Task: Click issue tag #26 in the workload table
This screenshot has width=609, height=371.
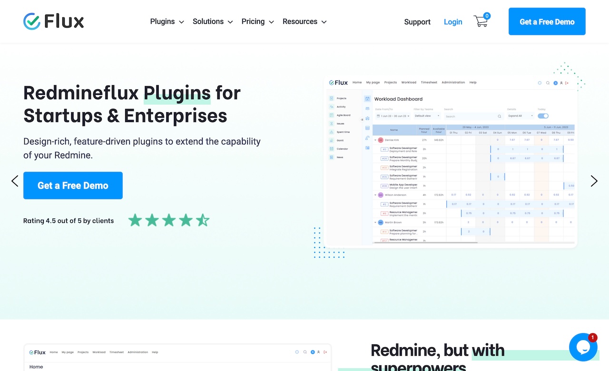Action: point(384,158)
